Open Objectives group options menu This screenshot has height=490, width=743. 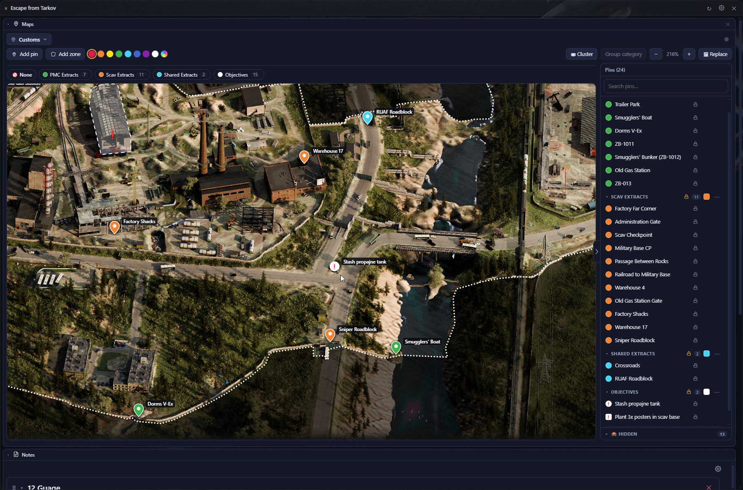coord(717,392)
